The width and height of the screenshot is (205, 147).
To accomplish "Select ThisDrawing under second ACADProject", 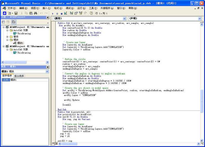I will 24,53.
